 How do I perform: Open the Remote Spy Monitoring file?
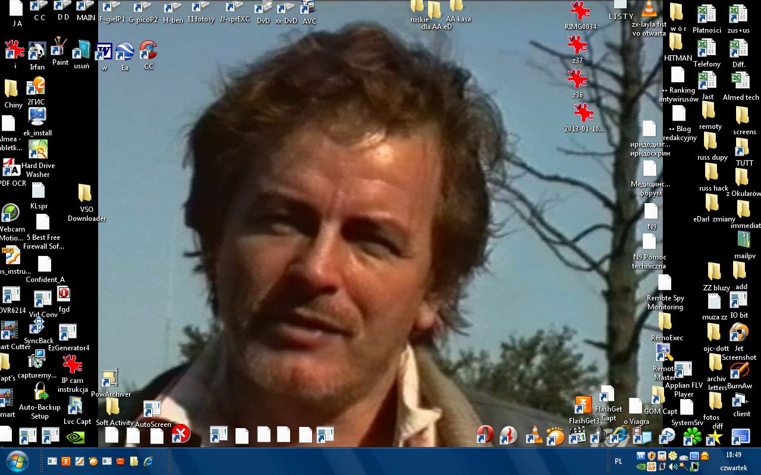coord(665,283)
